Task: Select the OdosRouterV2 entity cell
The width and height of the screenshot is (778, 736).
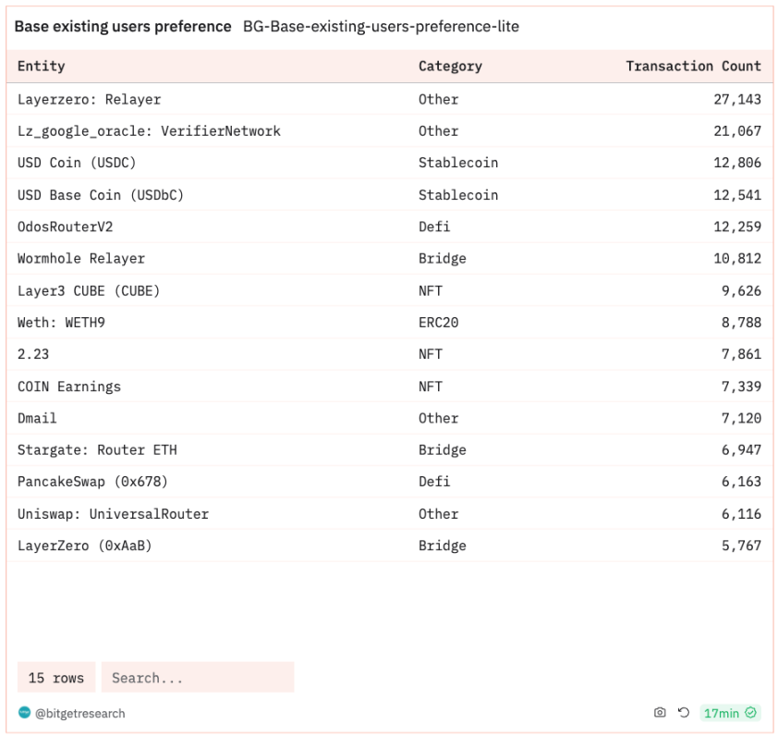Action: pos(65,227)
